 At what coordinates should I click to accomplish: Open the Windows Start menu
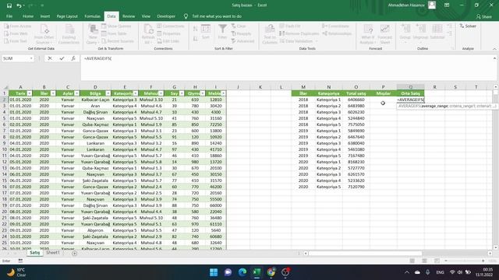pyautogui.click(x=214, y=272)
